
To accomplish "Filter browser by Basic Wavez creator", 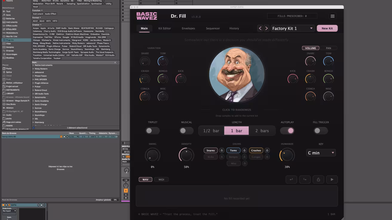I will coord(74,28).
